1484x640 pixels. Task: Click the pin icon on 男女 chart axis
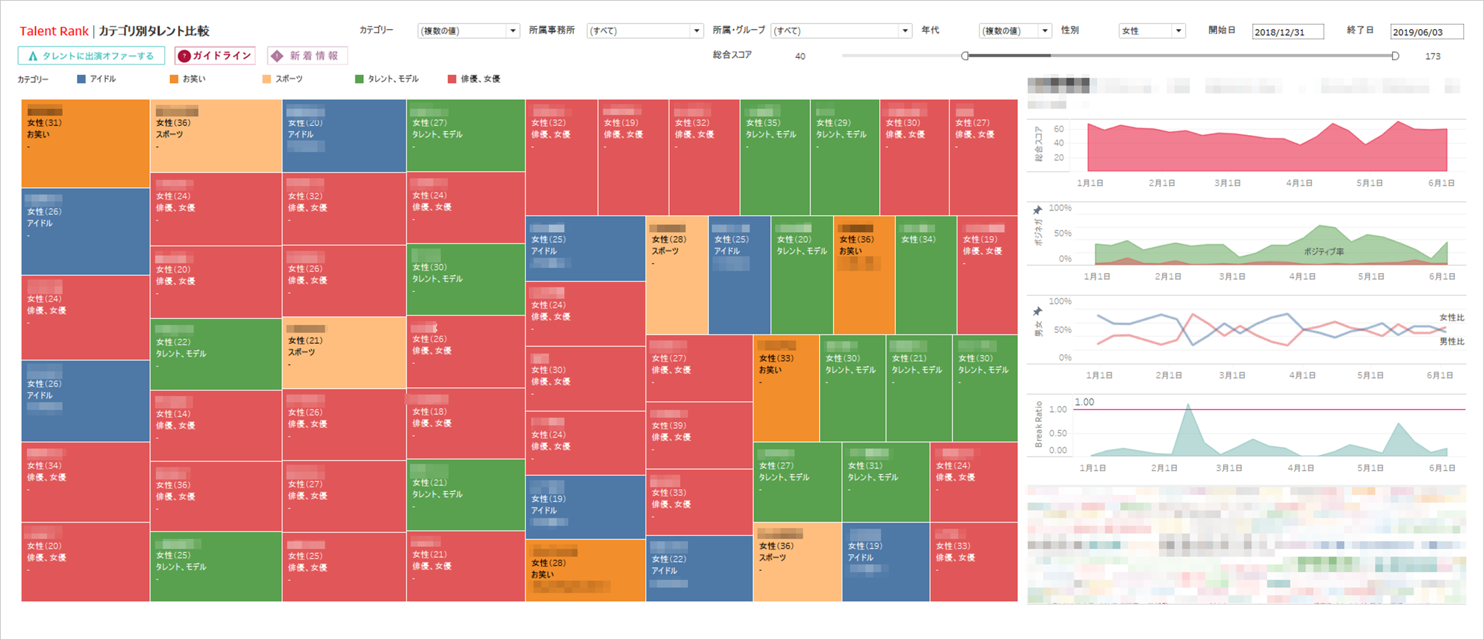[x=1037, y=311]
